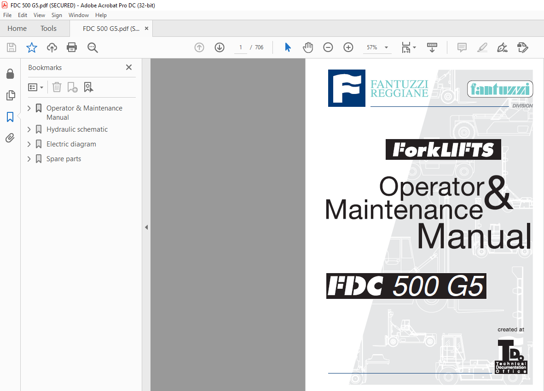Expand Electric diagram bookmark
Screen dimensions: 544x391
[29, 144]
